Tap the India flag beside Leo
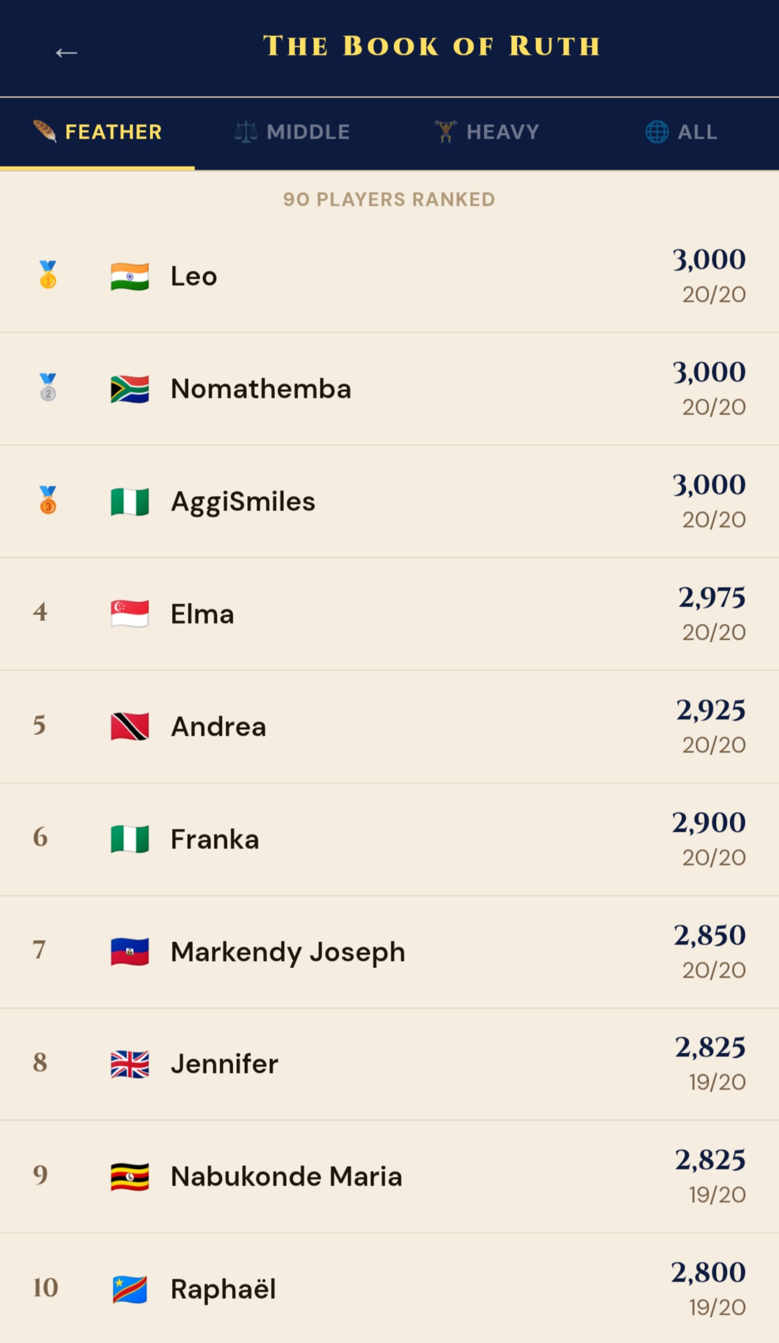779x1343 pixels. (x=130, y=277)
